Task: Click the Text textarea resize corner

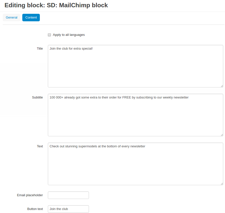Action: [222, 184]
